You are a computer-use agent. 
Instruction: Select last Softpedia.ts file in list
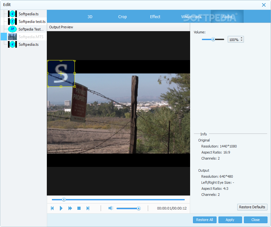click(x=29, y=44)
